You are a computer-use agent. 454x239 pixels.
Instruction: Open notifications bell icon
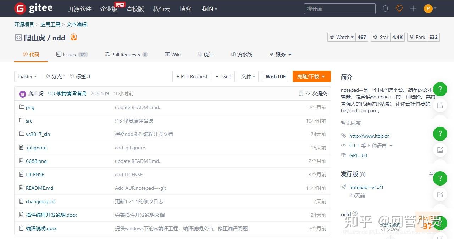[385, 8]
